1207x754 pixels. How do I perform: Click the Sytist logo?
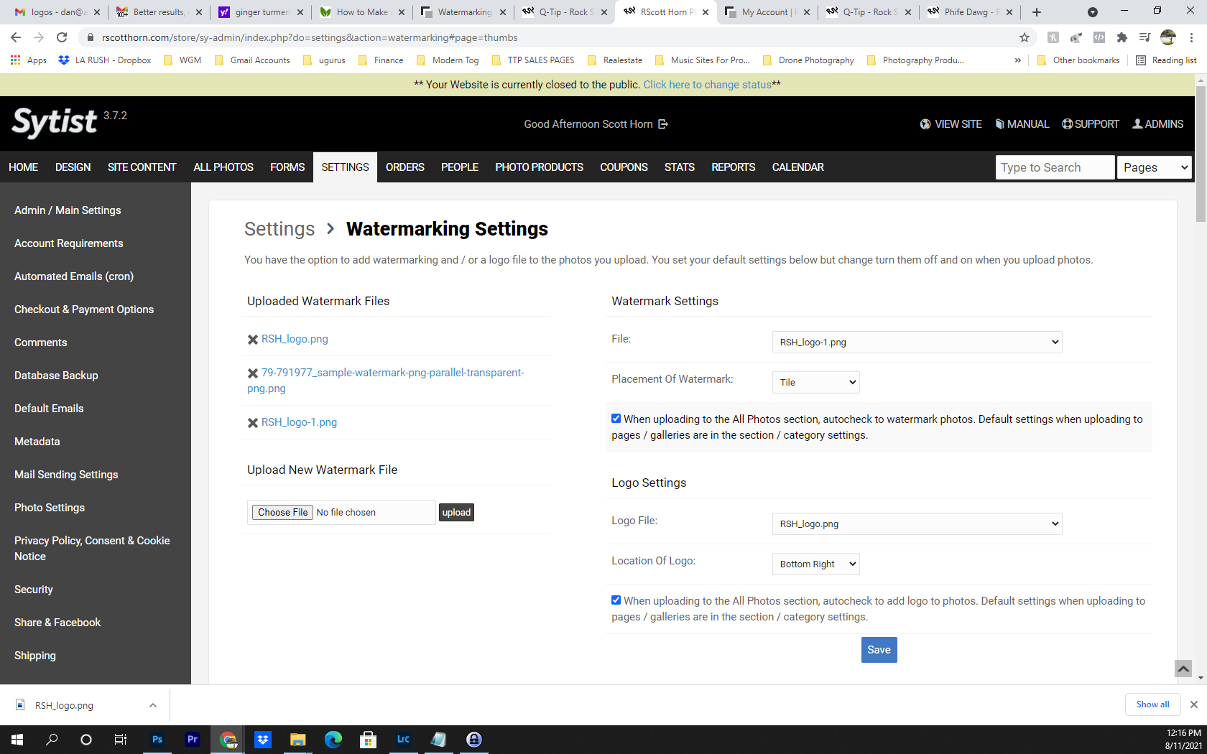pos(55,122)
